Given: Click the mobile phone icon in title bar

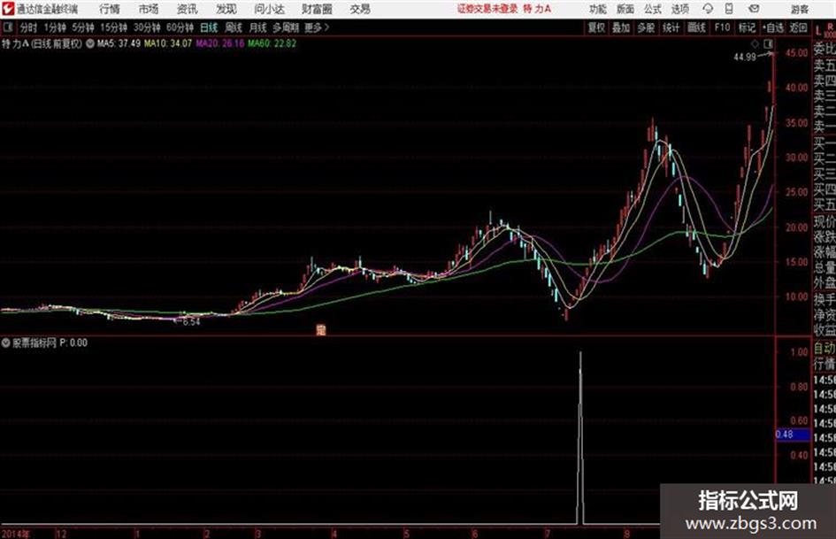Looking at the screenshot, I should coord(729,9).
